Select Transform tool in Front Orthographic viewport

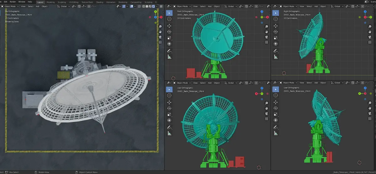169,44
